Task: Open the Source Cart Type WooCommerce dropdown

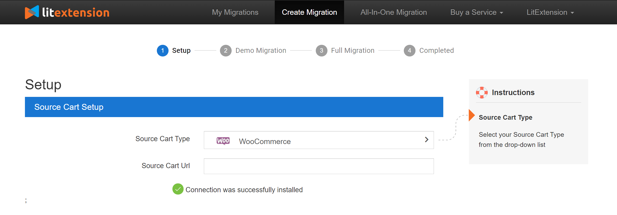Action: pyautogui.click(x=319, y=140)
